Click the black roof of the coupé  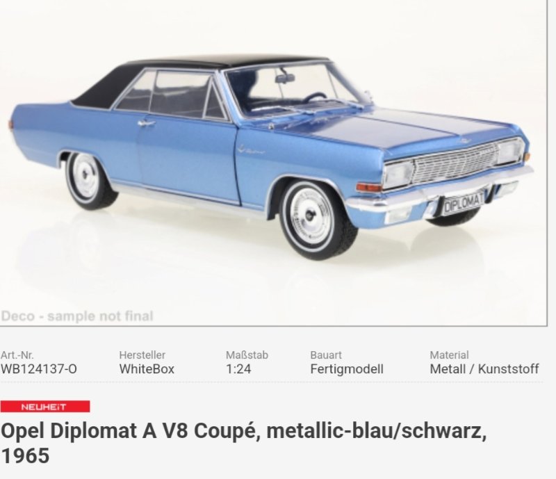coord(199,76)
